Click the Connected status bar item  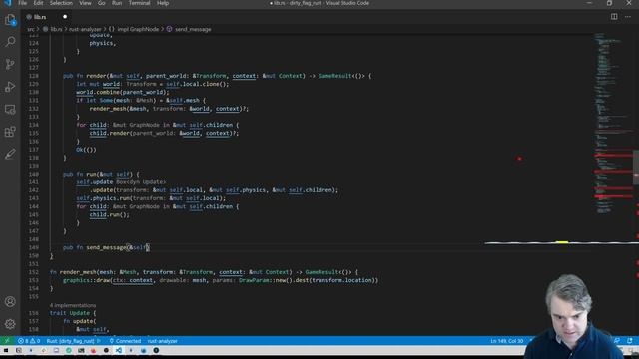click(x=125, y=341)
